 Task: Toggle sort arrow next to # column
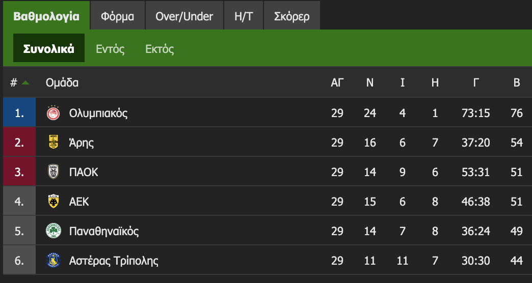coord(25,82)
